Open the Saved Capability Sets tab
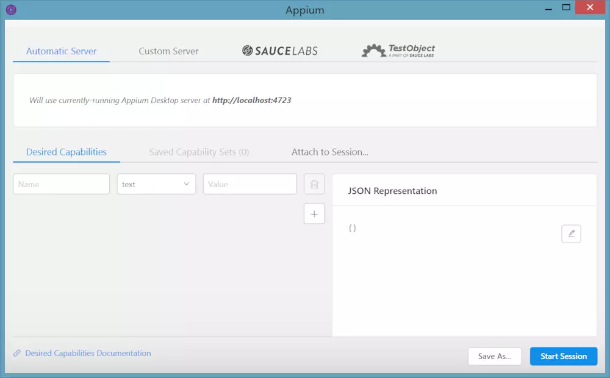The width and height of the screenshot is (610, 378). pyautogui.click(x=199, y=152)
